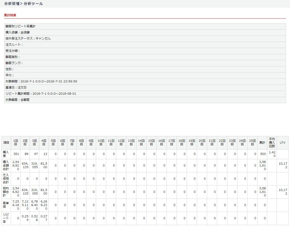The width and height of the screenshot is (290, 227).
Task: Click the 性別 row
Action: point(145,69)
